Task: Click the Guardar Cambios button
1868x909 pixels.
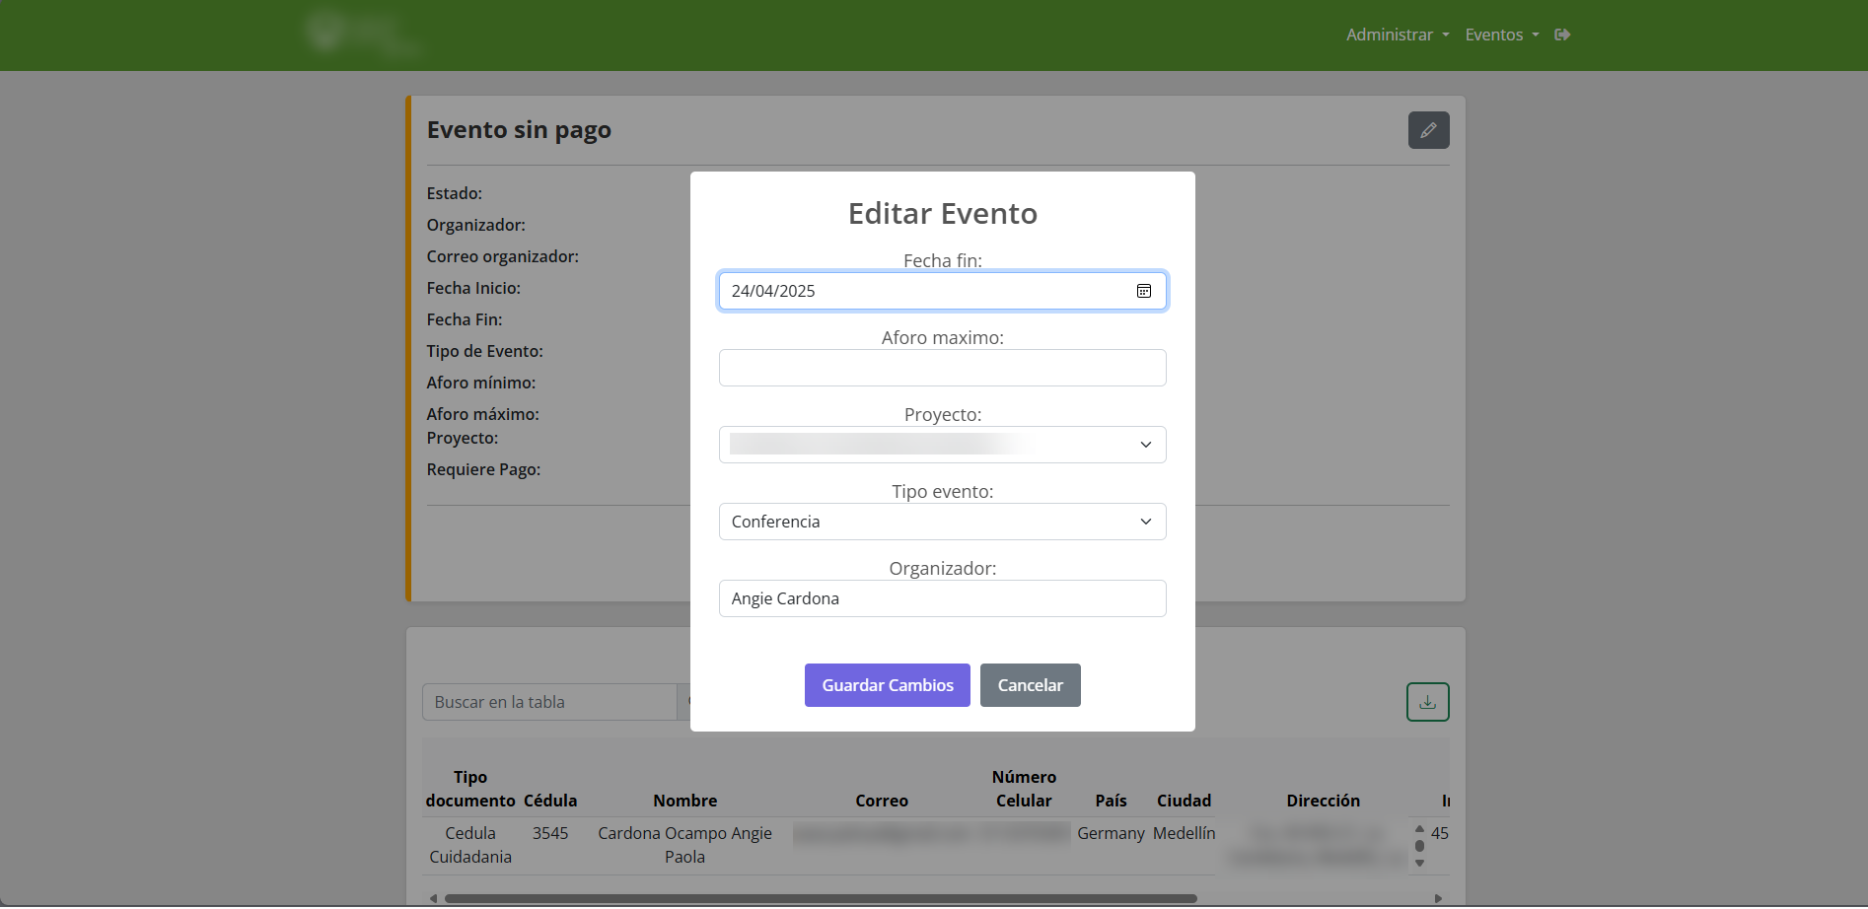Action: (x=887, y=685)
